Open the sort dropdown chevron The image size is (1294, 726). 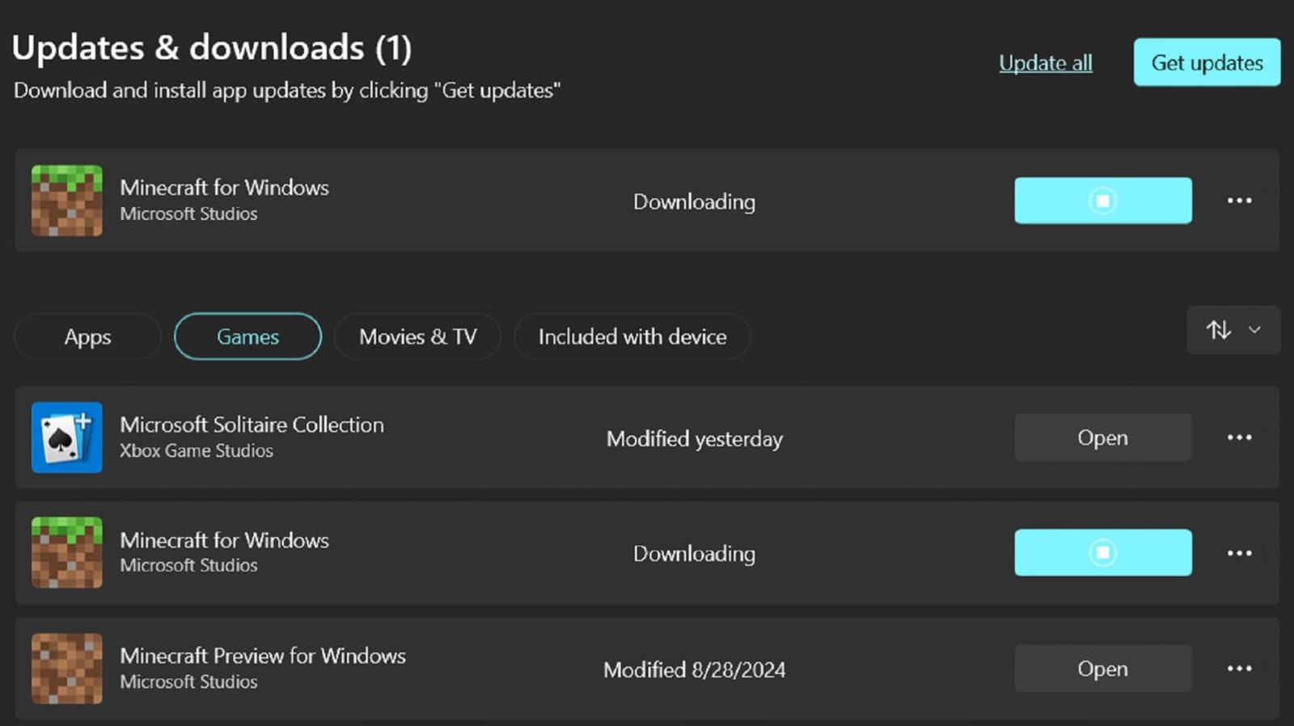coord(1254,330)
